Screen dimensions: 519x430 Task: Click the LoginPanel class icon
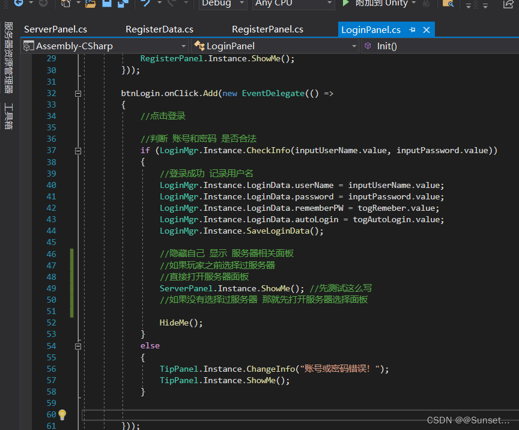[x=199, y=46]
